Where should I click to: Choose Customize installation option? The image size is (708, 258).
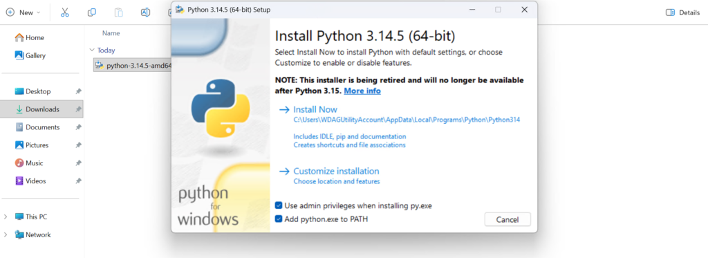(336, 172)
